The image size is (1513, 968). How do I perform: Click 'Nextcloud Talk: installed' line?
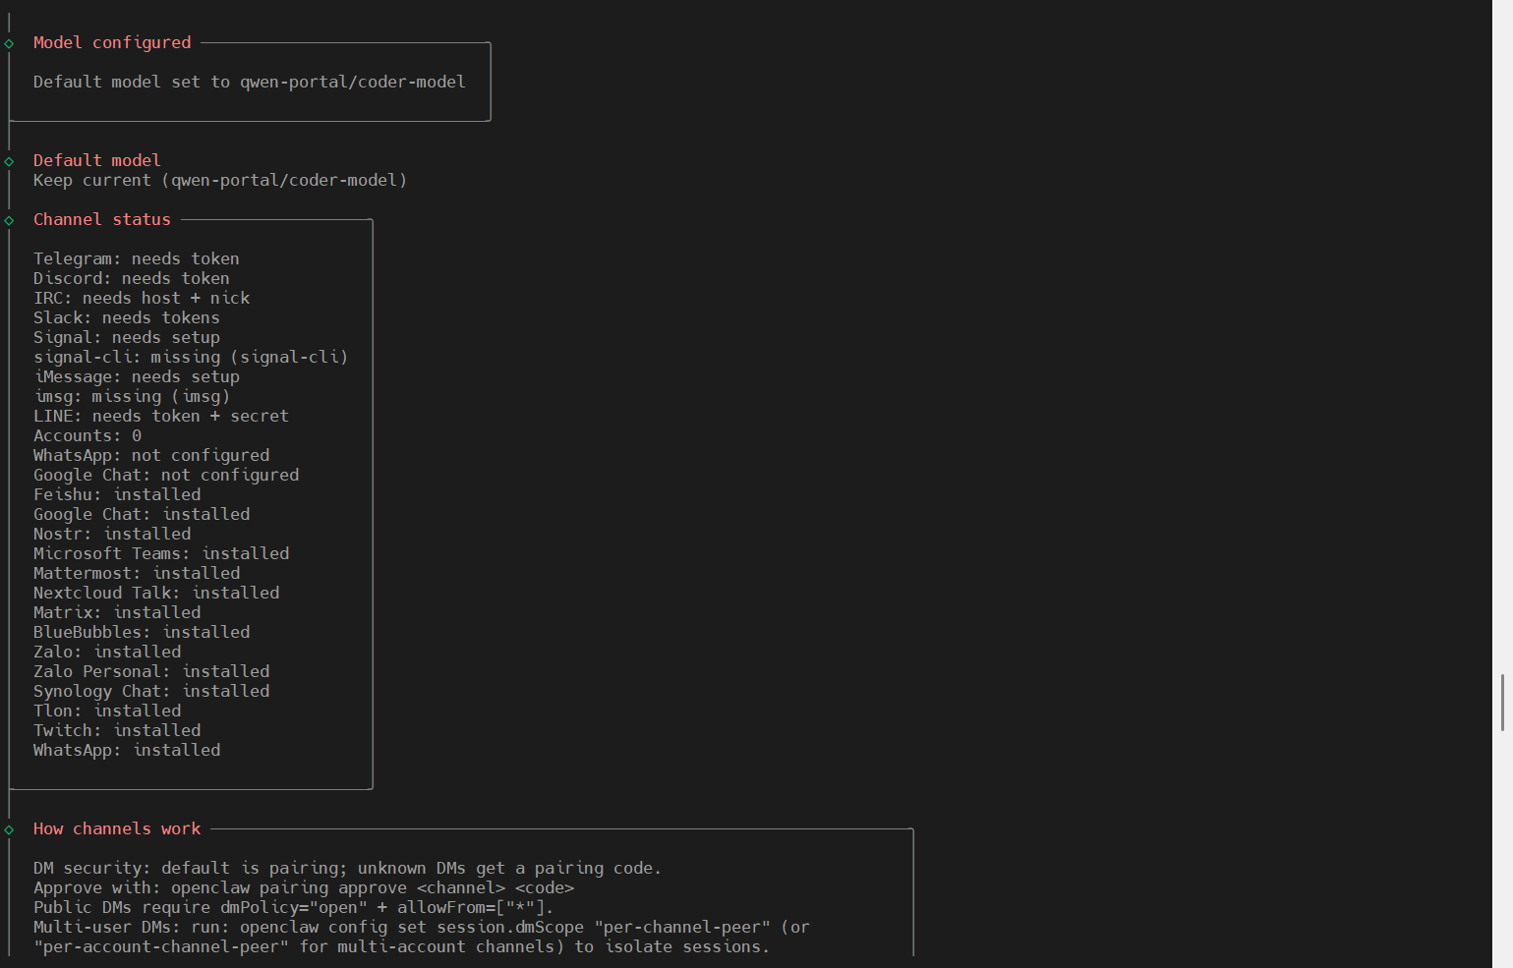[x=156, y=593]
